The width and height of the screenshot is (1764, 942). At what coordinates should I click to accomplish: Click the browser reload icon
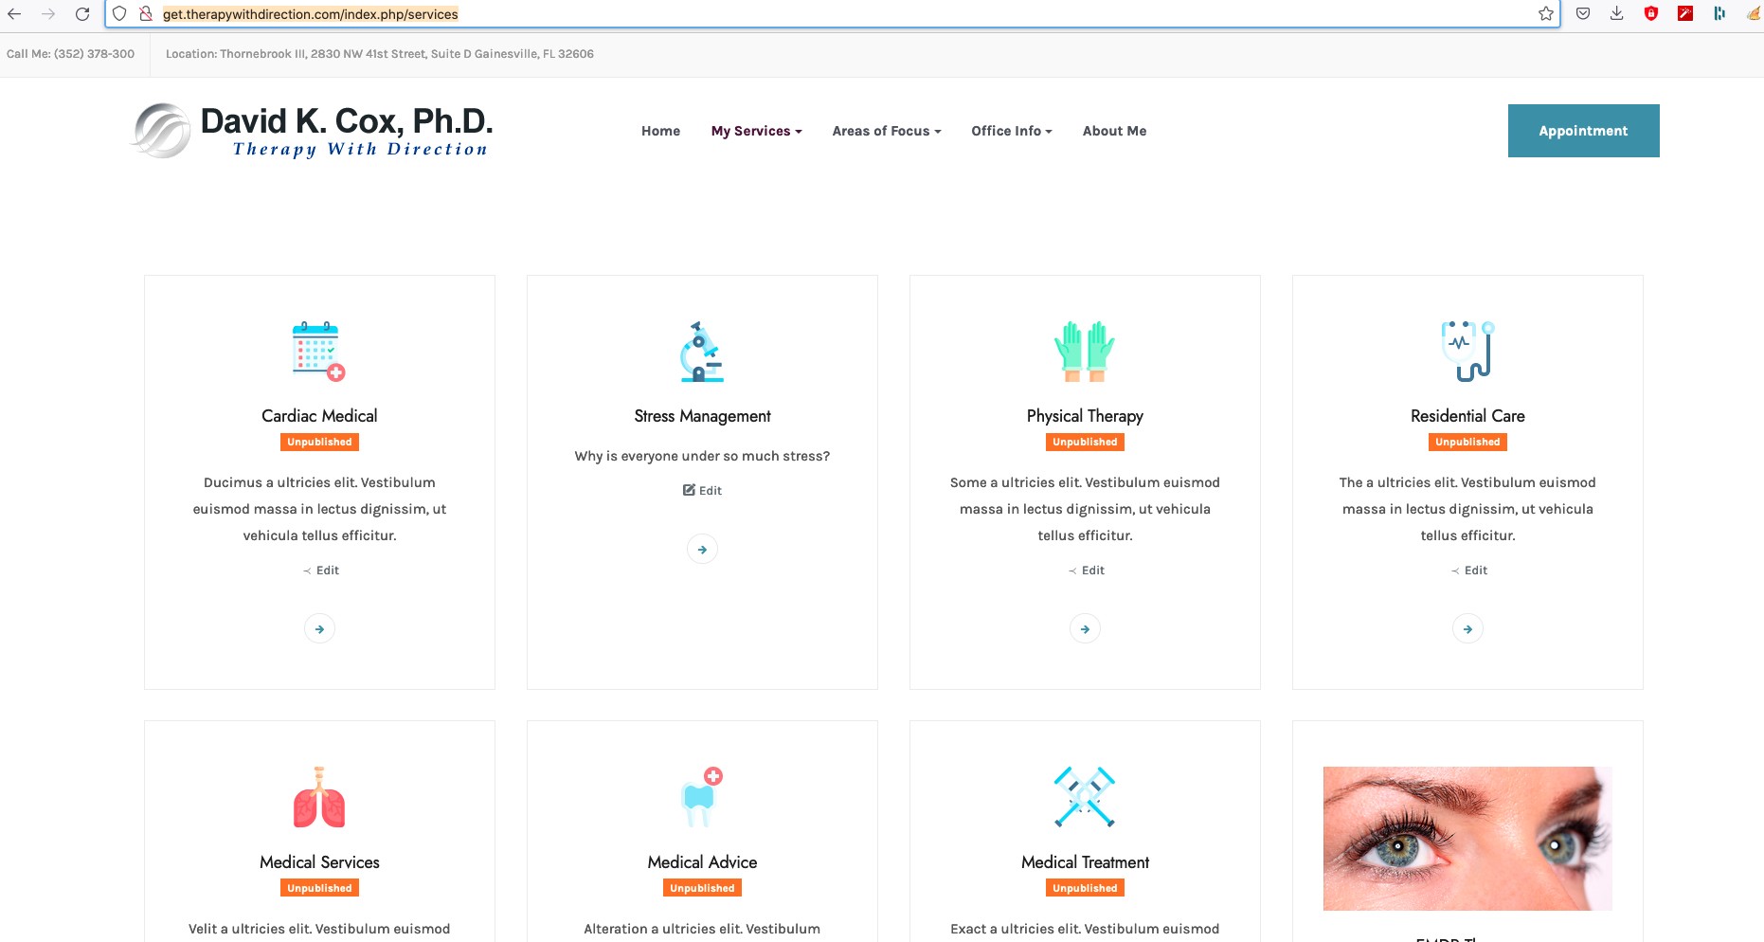click(x=82, y=14)
